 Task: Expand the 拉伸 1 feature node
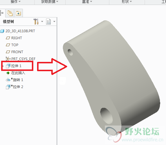click(3, 66)
